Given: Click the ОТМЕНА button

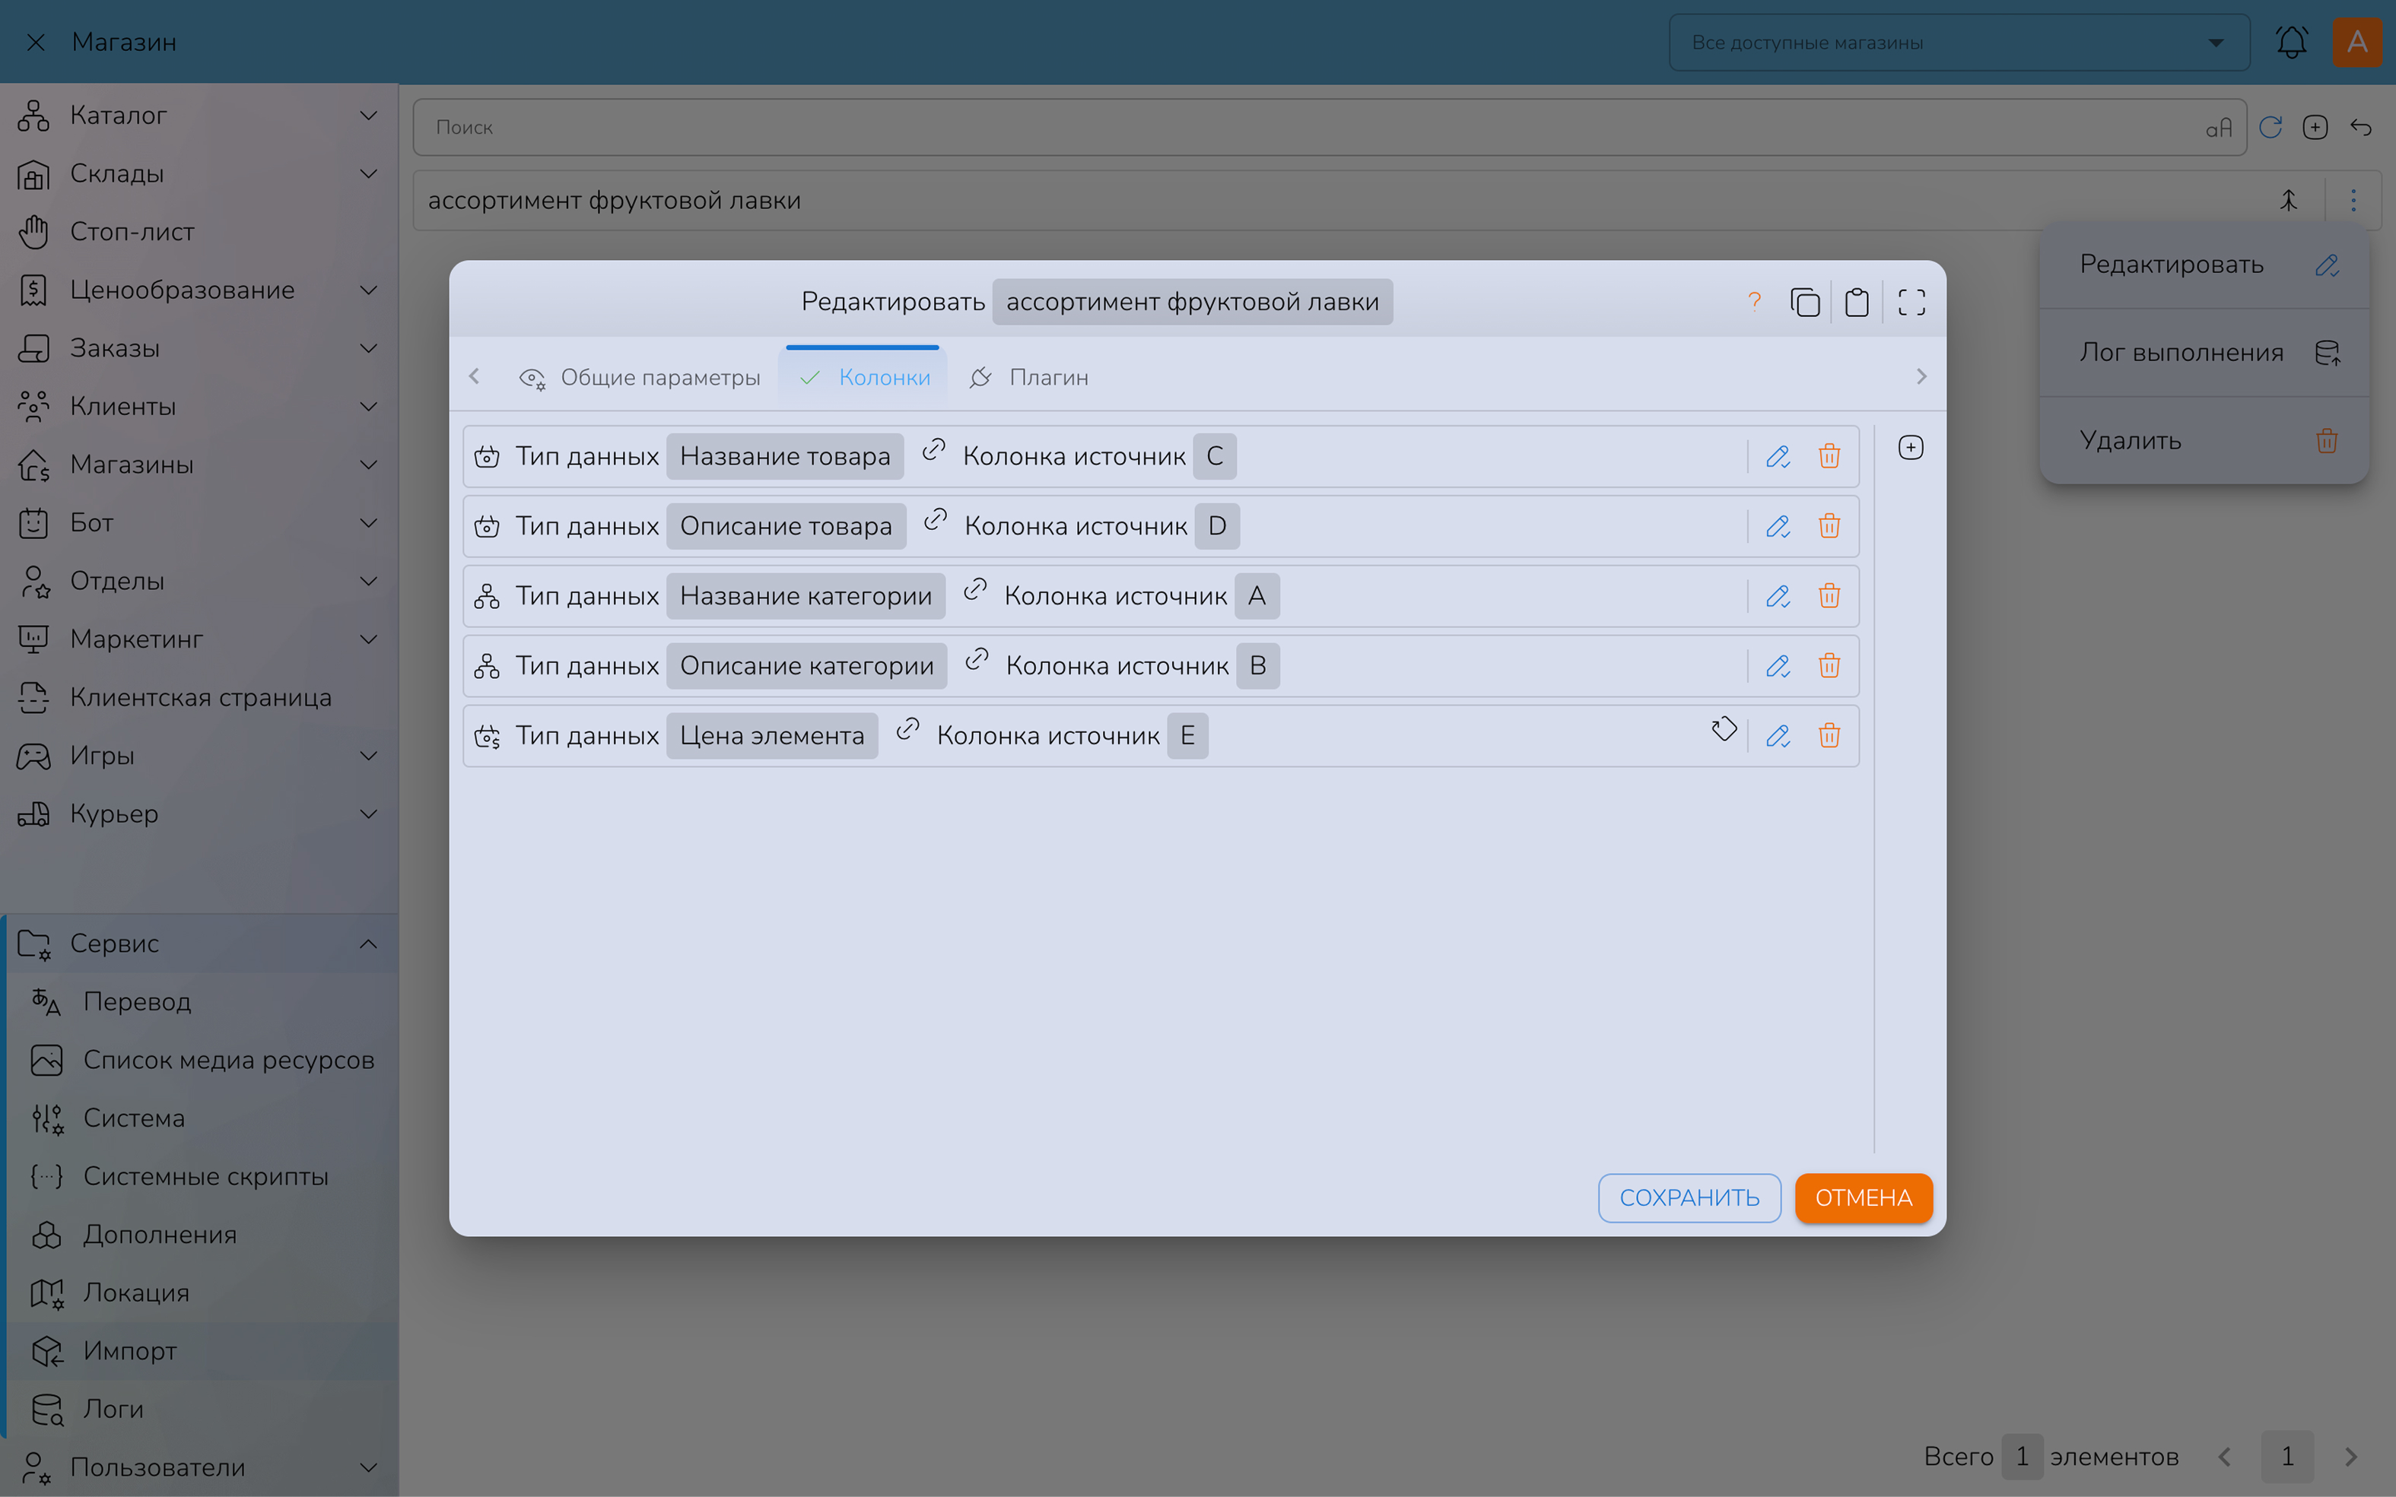Looking at the screenshot, I should (1863, 1197).
